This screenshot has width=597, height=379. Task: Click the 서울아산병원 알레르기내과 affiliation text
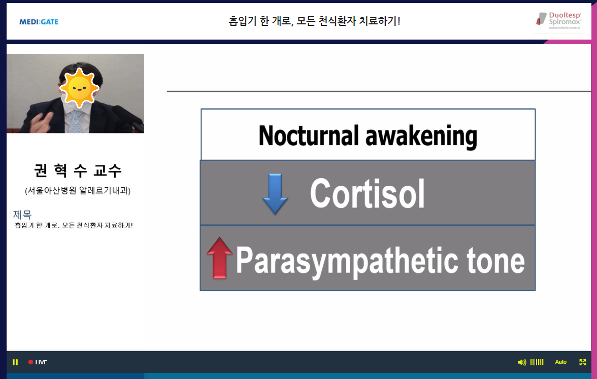(78, 191)
